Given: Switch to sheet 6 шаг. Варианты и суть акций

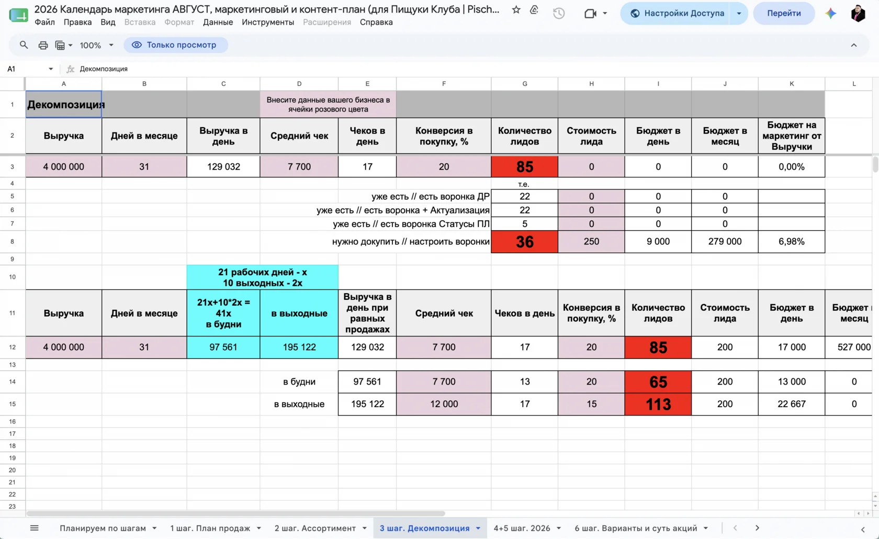Looking at the screenshot, I should coord(636,529).
